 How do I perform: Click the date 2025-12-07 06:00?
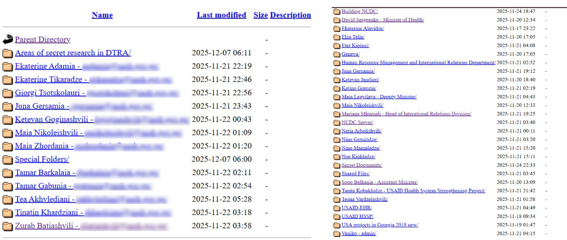tap(222, 160)
